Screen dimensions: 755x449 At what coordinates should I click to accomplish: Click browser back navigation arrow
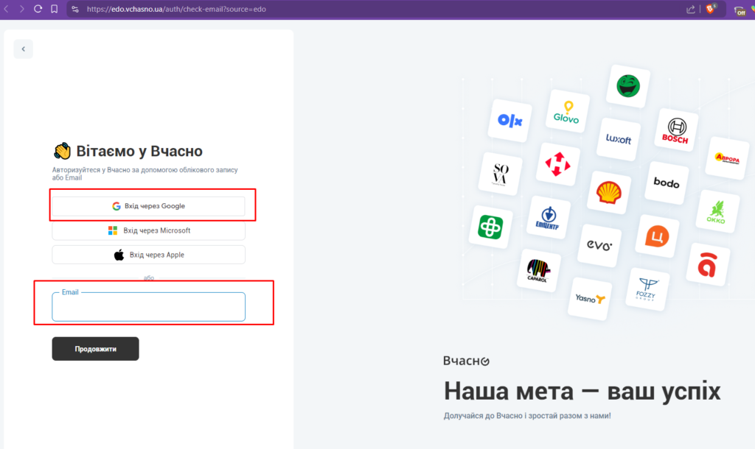pos(7,9)
